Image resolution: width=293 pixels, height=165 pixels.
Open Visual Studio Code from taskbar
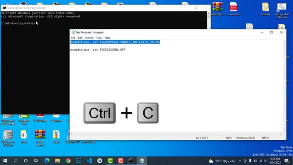pyautogui.click(x=89, y=161)
